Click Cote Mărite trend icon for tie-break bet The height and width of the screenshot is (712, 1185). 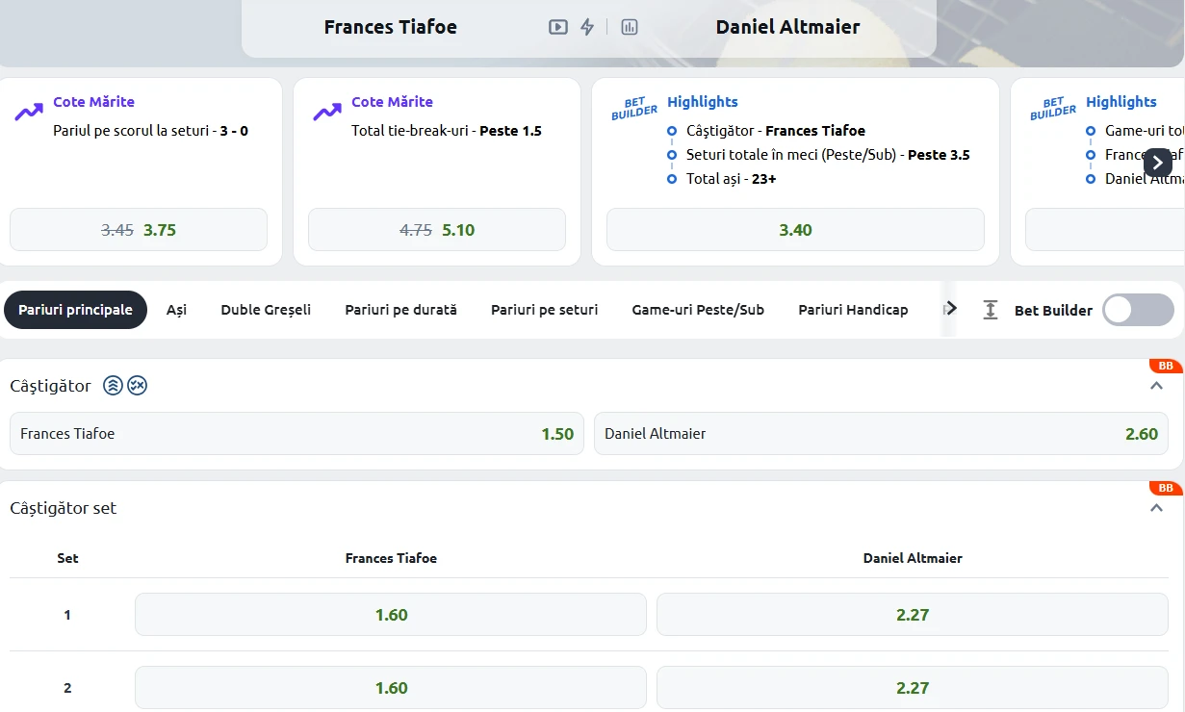click(327, 113)
